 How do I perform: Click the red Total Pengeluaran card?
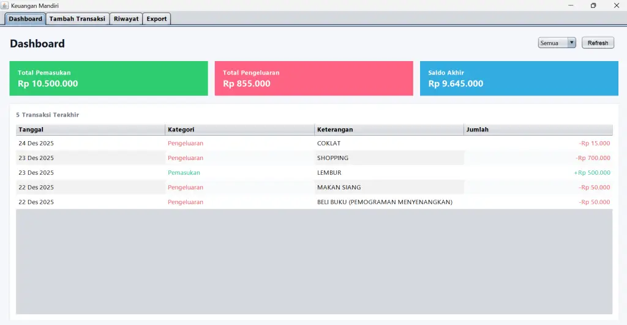click(x=313, y=78)
